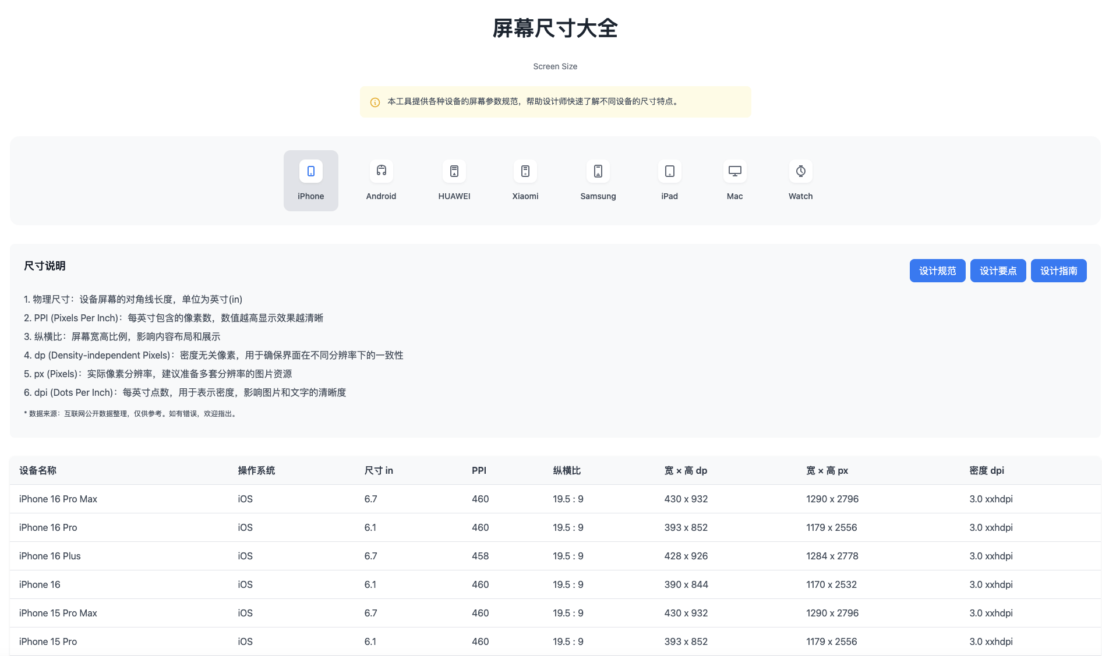Click the 6.1 size cell for iPhone 16
1102x656 pixels.
click(370, 584)
